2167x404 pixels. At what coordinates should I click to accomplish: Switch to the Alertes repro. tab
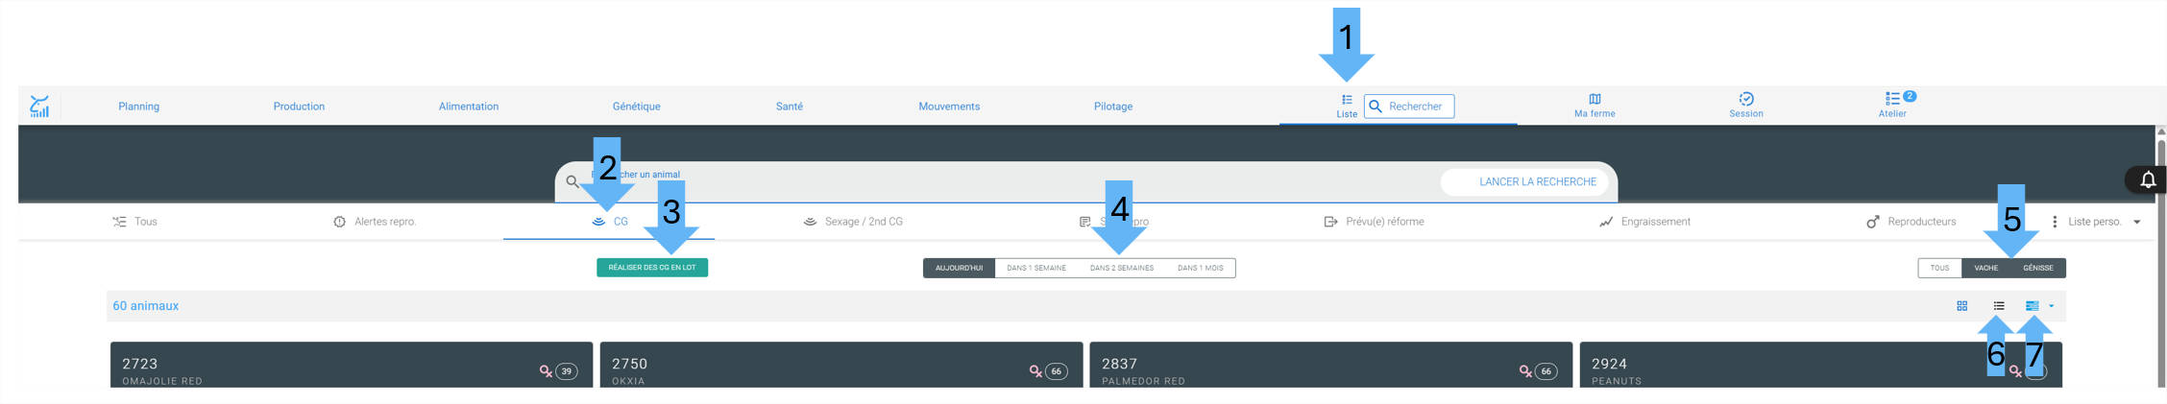click(375, 222)
